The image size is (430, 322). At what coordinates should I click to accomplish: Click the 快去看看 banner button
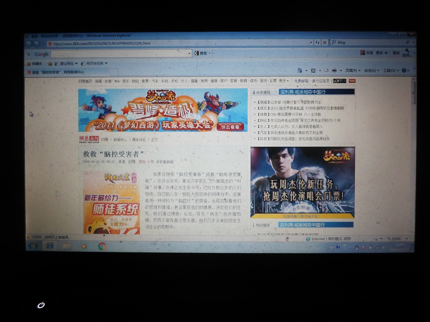[230, 127]
